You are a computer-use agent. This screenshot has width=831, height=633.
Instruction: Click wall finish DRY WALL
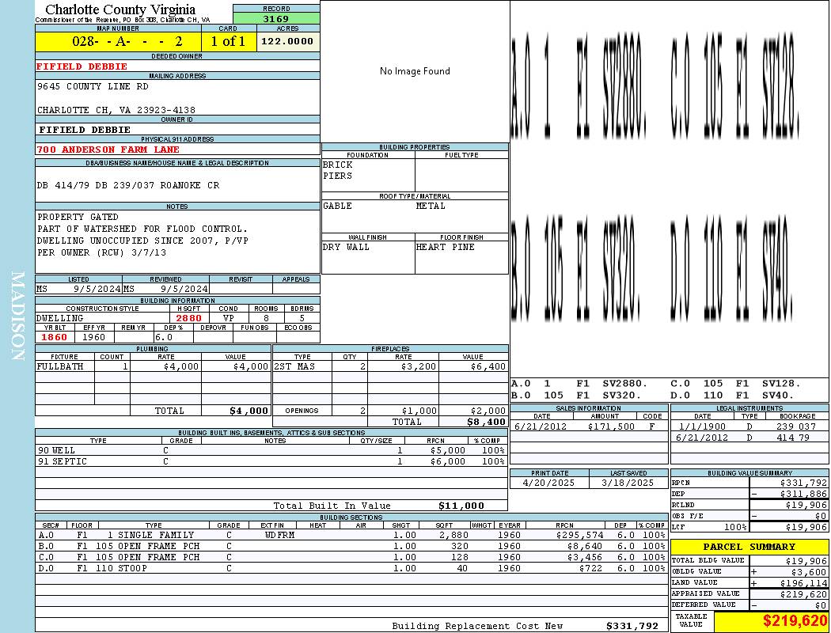pos(346,248)
